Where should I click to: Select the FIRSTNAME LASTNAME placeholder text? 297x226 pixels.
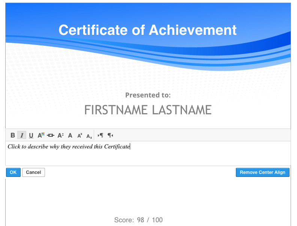point(148,110)
